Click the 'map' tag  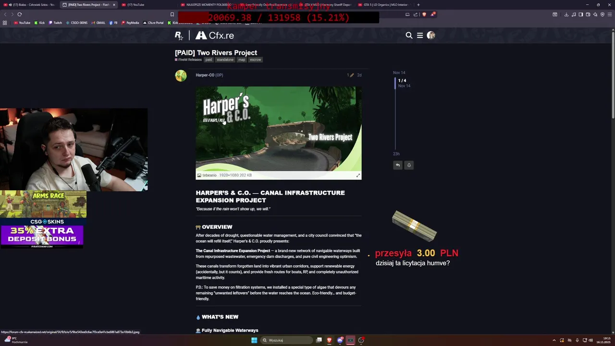click(x=242, y=60)
